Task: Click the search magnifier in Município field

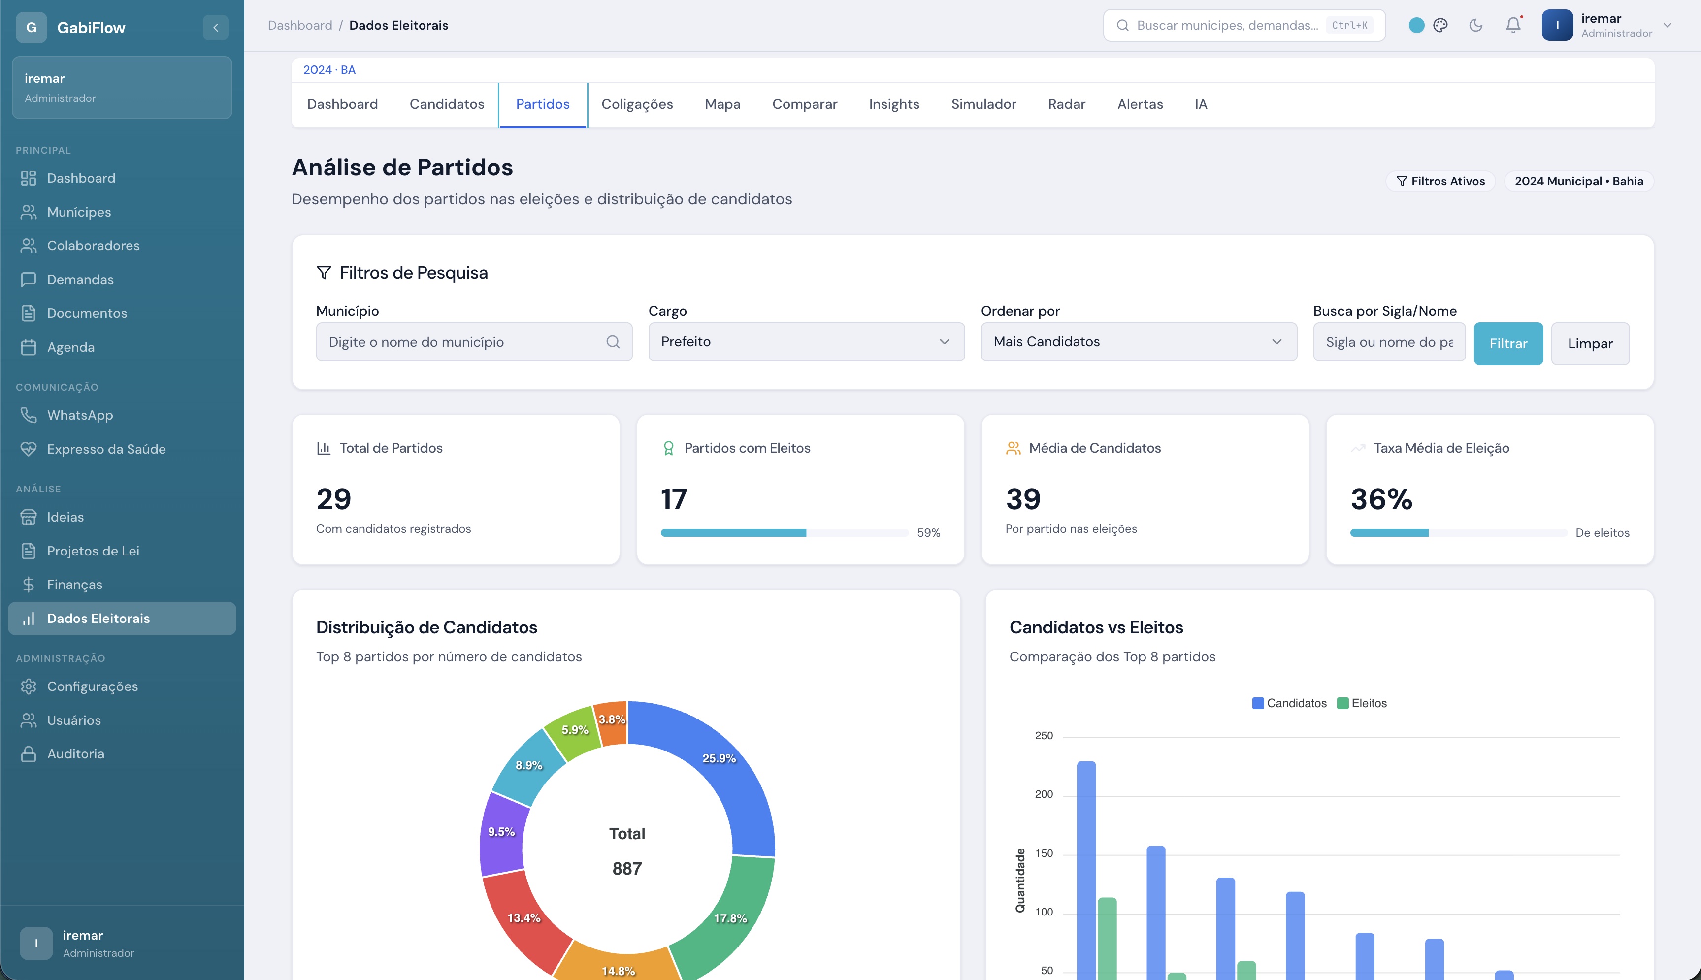Action: tap(612, 342)
